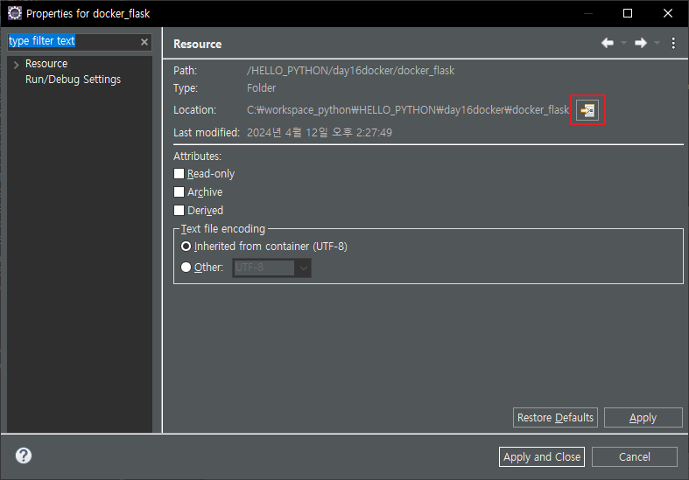
Task: Click the Eclipse icon in title bar
Action: coord(15,13)
